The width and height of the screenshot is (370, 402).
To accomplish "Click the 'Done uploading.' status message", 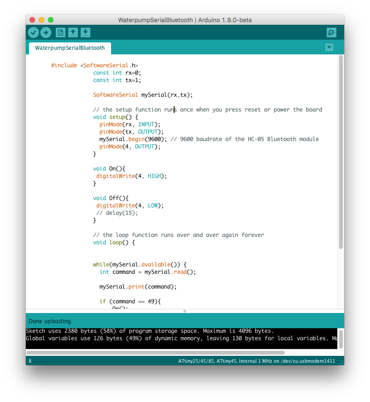I will (x=51, y=321).
